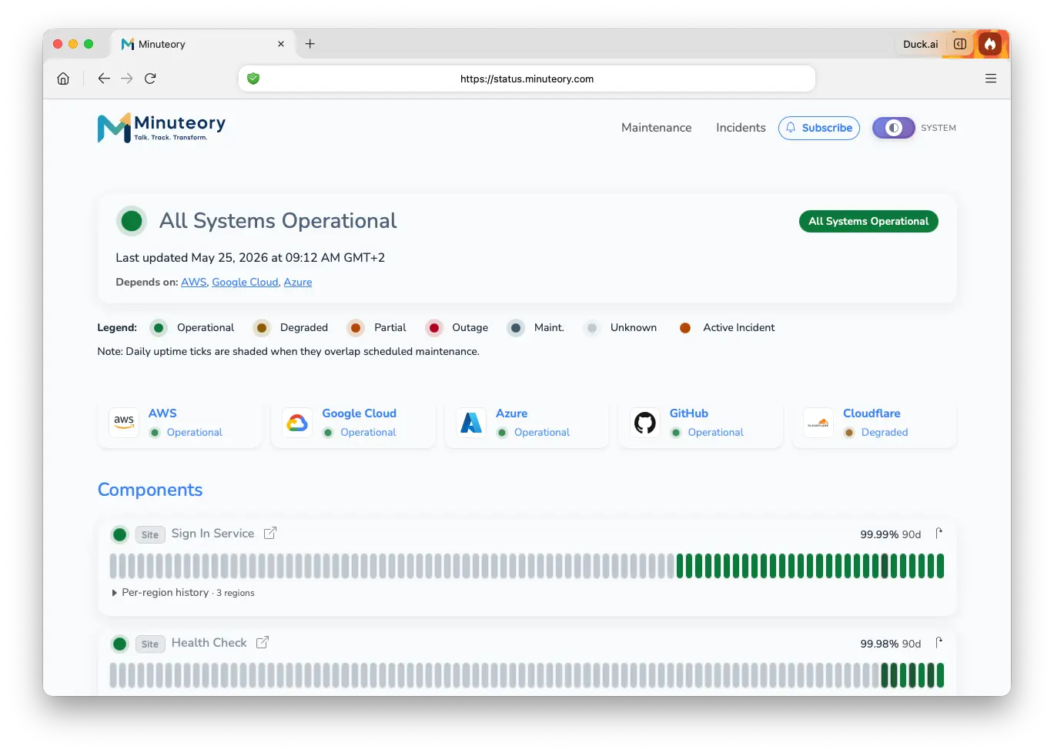The image size is (1054, 753).
Task: Click the Health Check uptime bar
Action: pyautogui.click(x=527, y=675)
